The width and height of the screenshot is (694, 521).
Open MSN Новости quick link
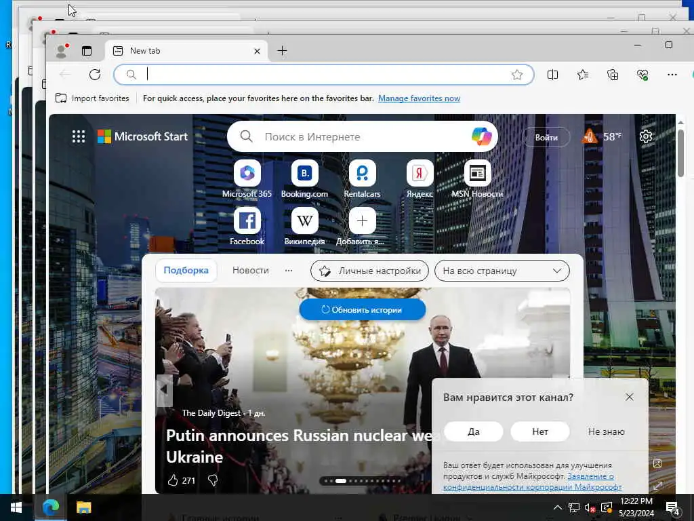pos(477,179)
